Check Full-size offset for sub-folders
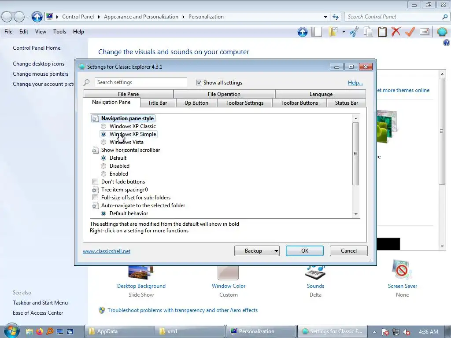 click(x=95, y=198)
